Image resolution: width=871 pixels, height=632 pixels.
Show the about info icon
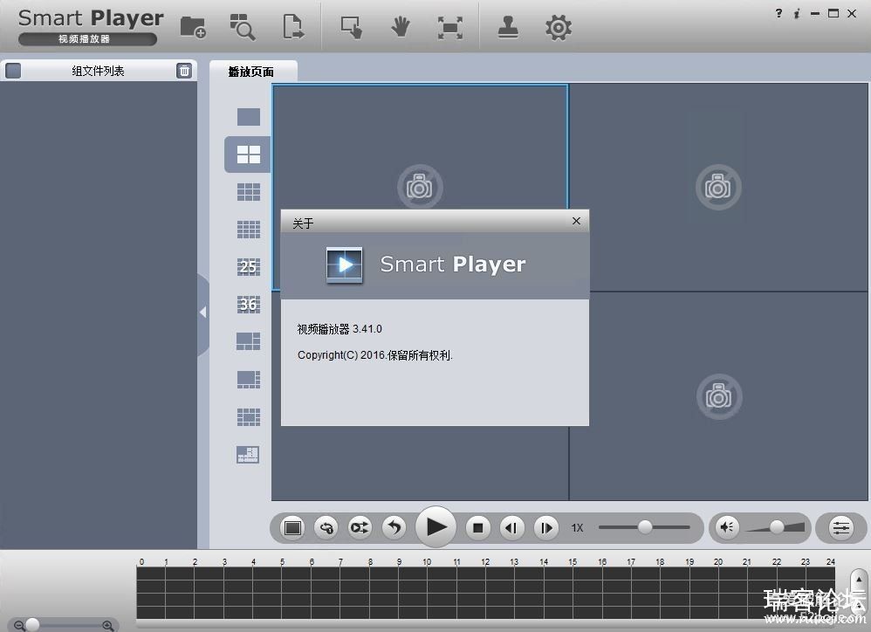coord(797,13)
